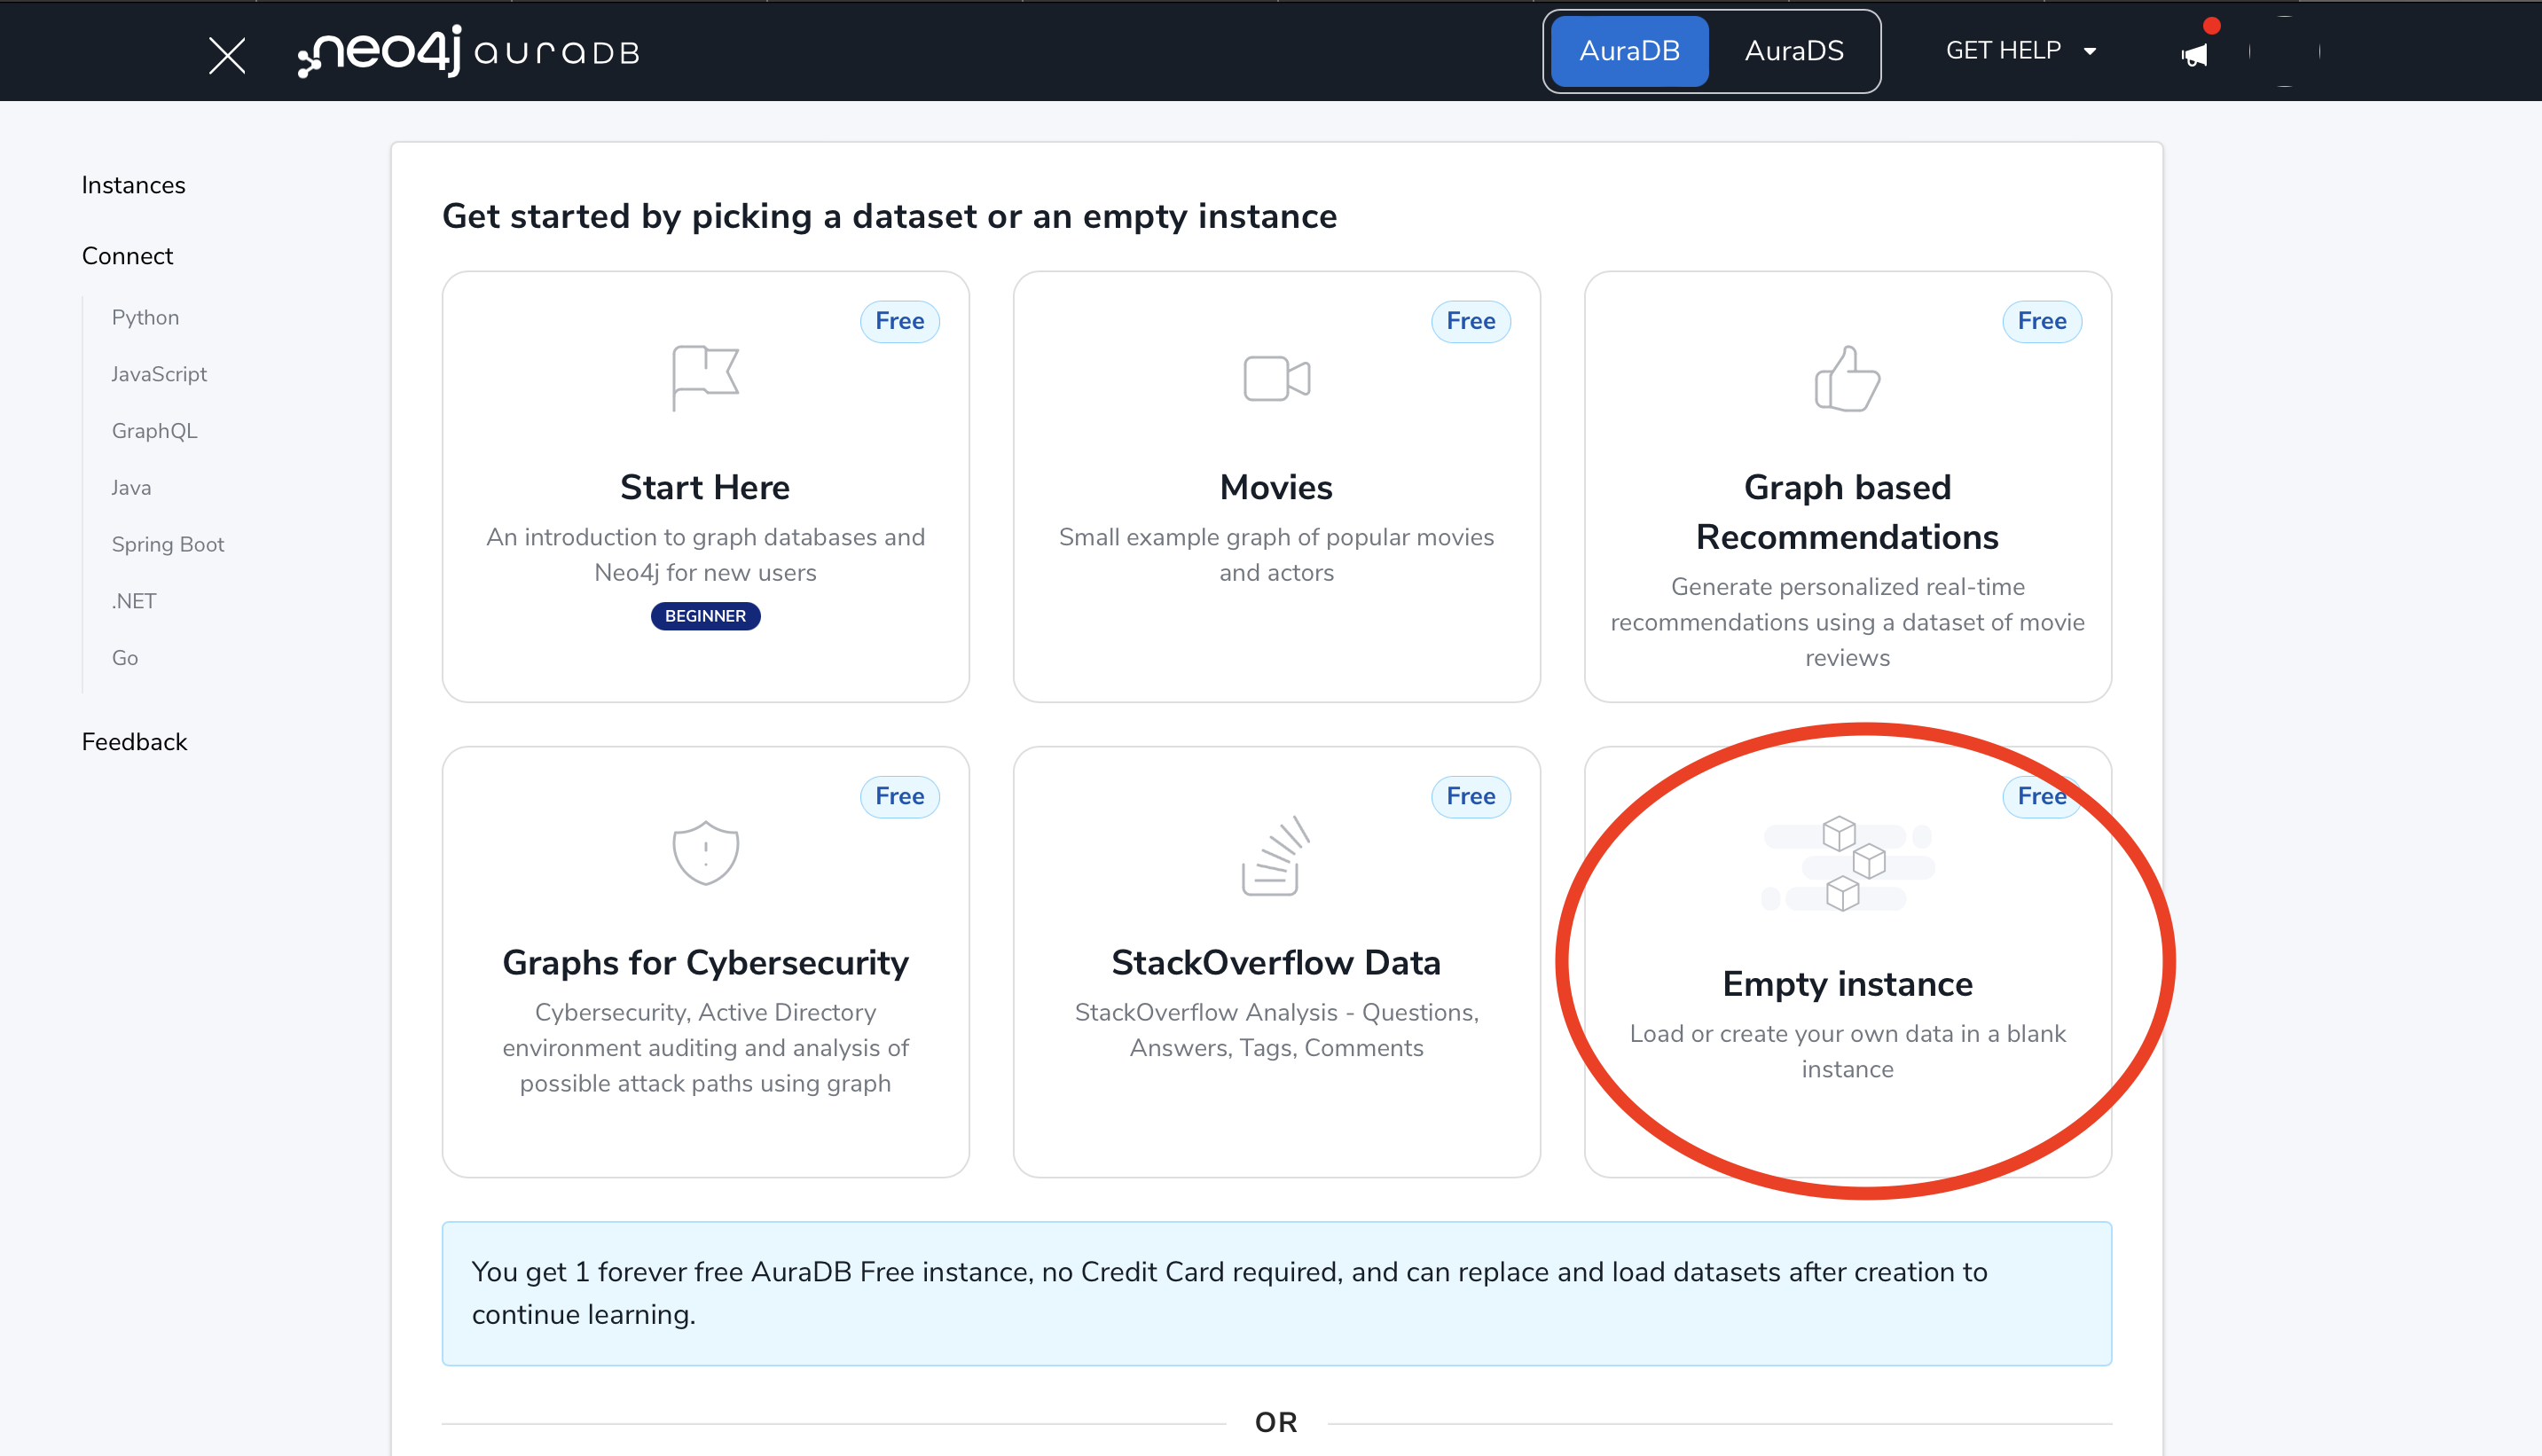Click the cubes icon on Empty instance card
Viewport: 2542px width, 1456px height.
point(1848,863)
